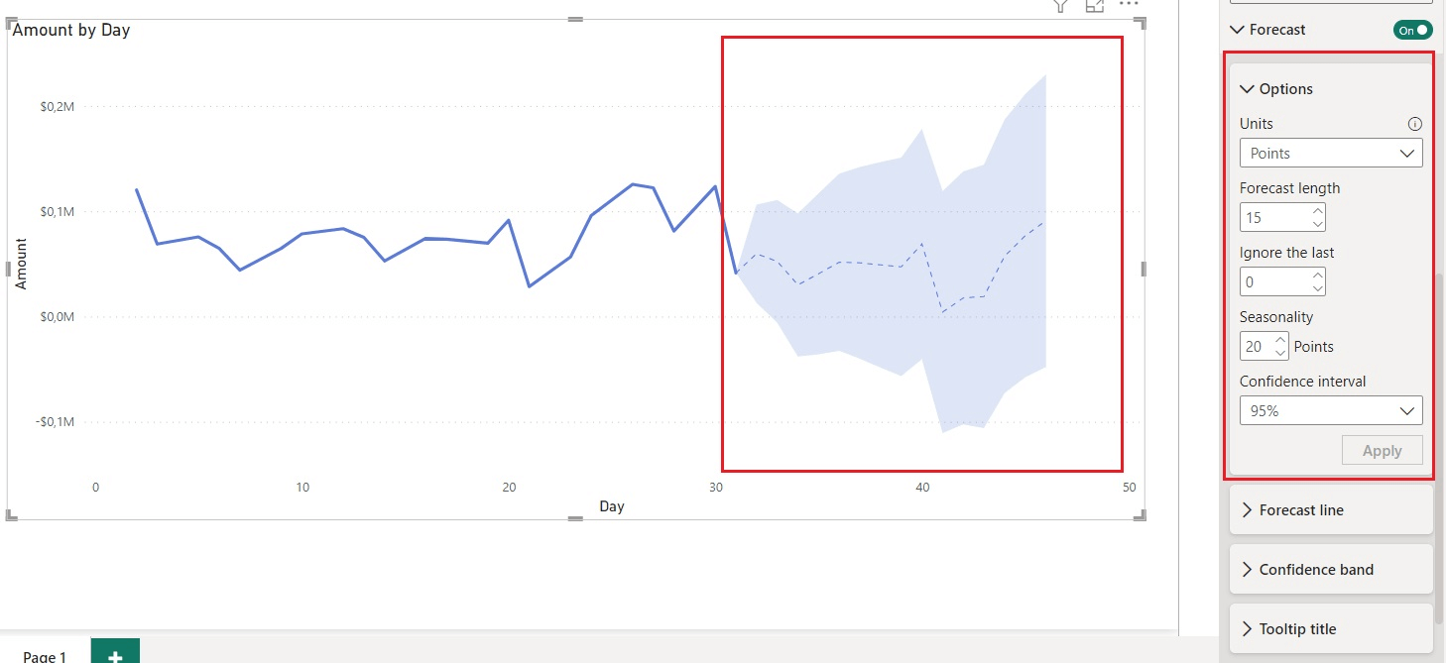Add a new page with the green plus
The width and height of the screenshot is (1446, 663).
click(115, 653)
